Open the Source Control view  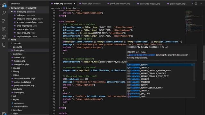pos(4,21)
